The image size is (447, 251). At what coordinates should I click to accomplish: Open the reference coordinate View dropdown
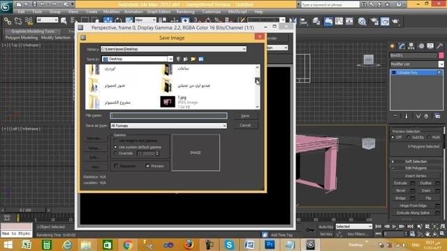click(145, 20)
